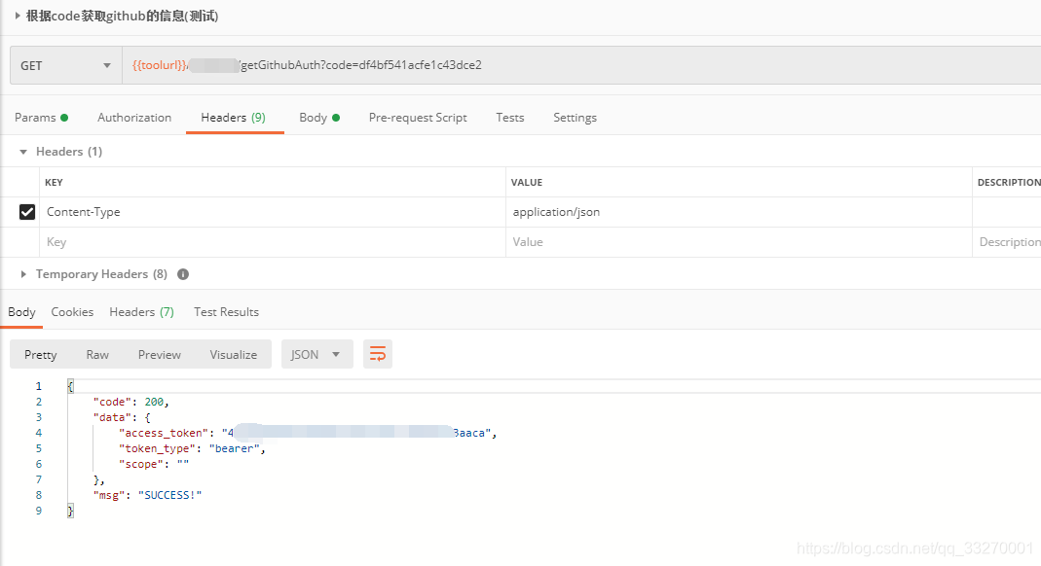Viewport: 1041px width, 566px height.
Task: Switch to the Params tab
Action: point(41,118)
